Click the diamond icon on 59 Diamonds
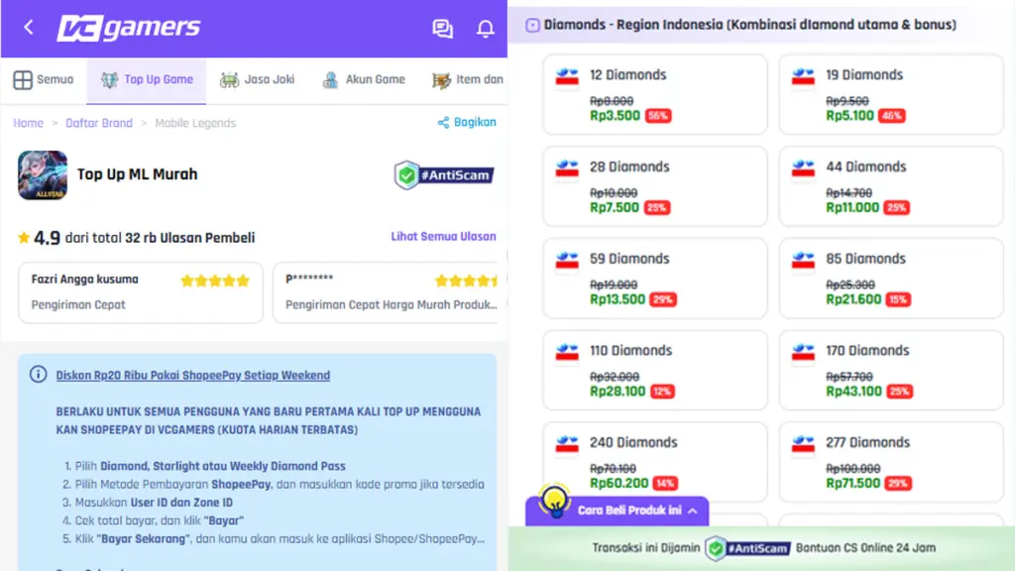The image size is (1015, 571). pos(567,261)
